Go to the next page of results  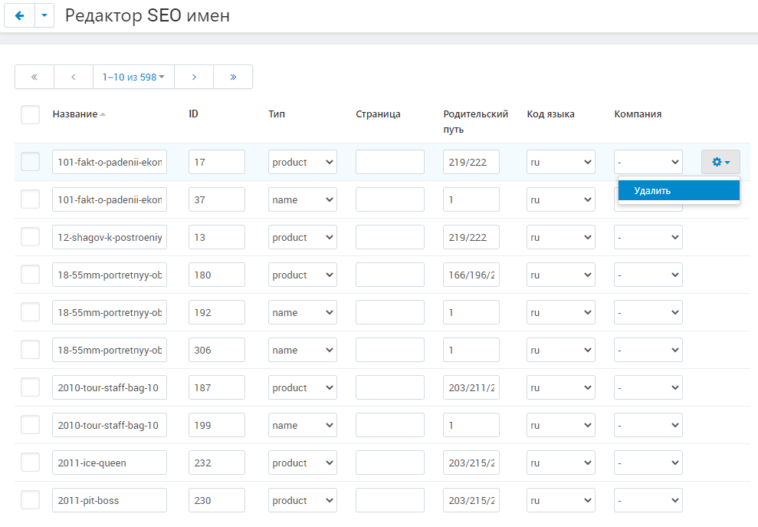click(x=194, y=77)
